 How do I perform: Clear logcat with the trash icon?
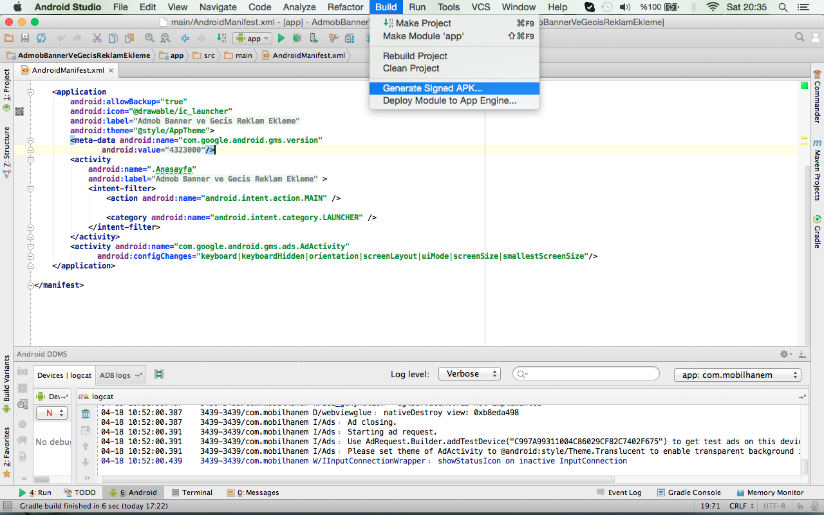pyautogui.click(x=86, y=414)
